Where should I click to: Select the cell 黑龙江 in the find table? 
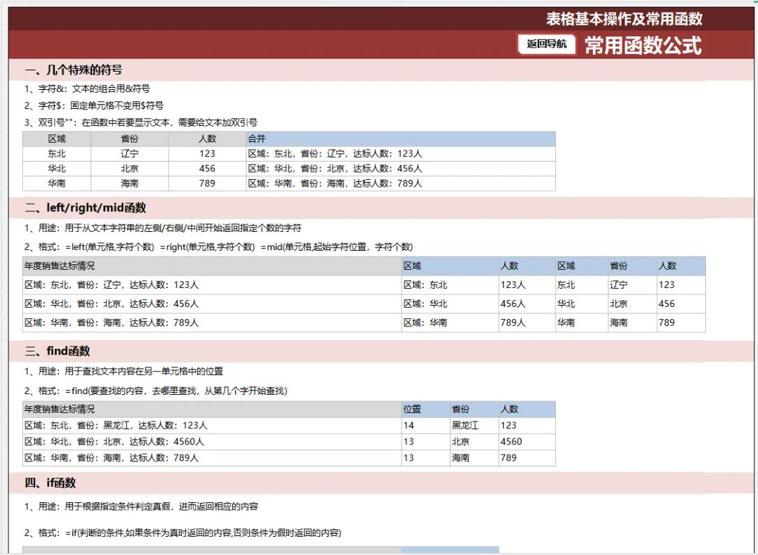tap(474, 425)
